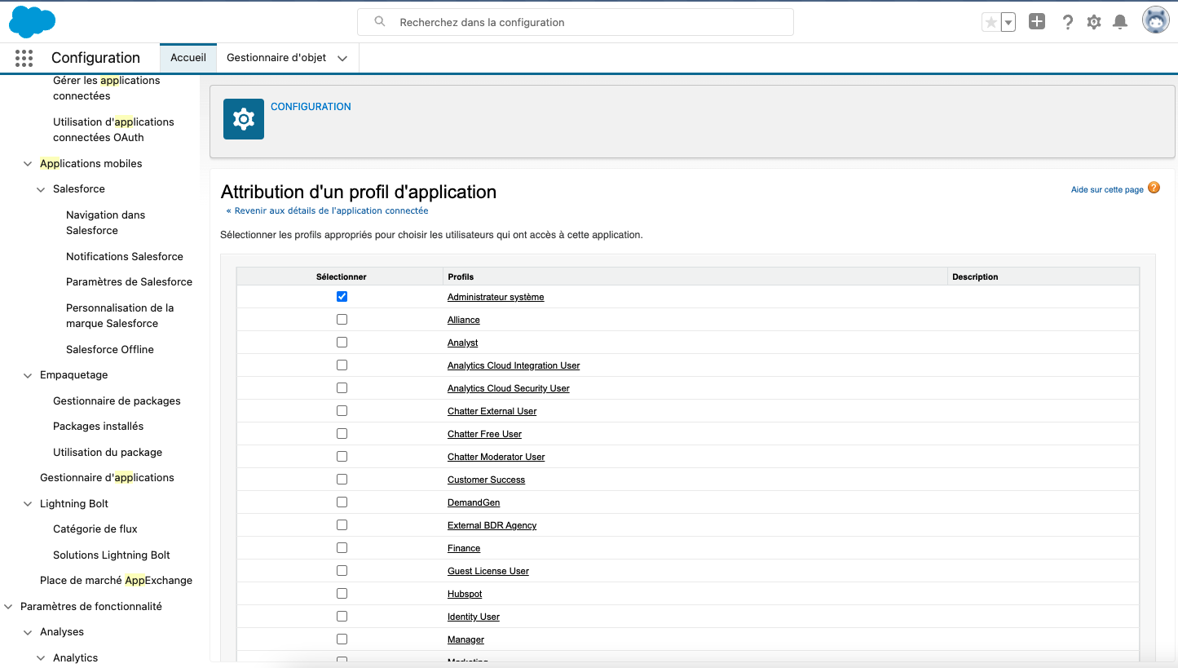The height and width of the screenshot is (668, 1178).
Task: Open the notifications bell
Action: click(x=1121, y=22)
